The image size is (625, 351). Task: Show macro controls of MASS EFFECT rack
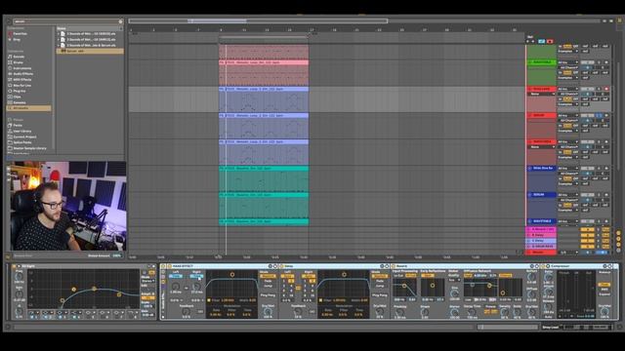coord(163,271)
